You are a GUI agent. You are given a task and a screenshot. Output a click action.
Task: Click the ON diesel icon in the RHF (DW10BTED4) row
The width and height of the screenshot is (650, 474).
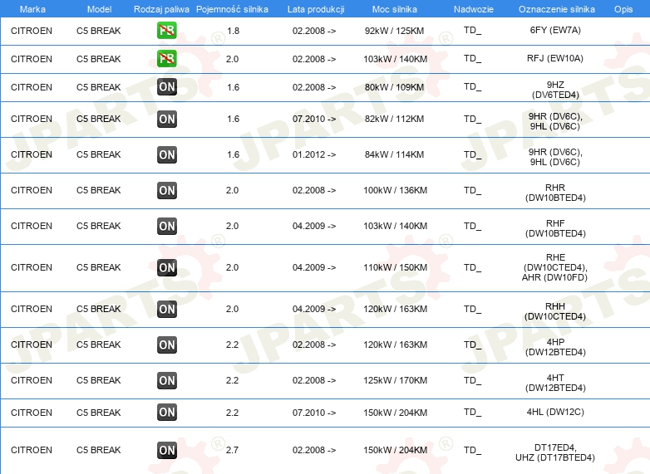click(166, 226)
